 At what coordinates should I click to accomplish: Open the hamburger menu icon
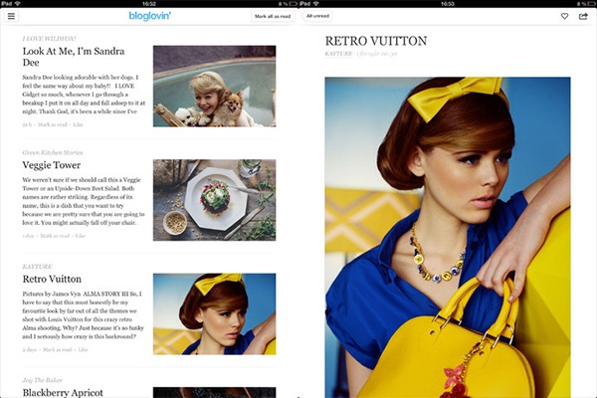click(x=11, y=16)
